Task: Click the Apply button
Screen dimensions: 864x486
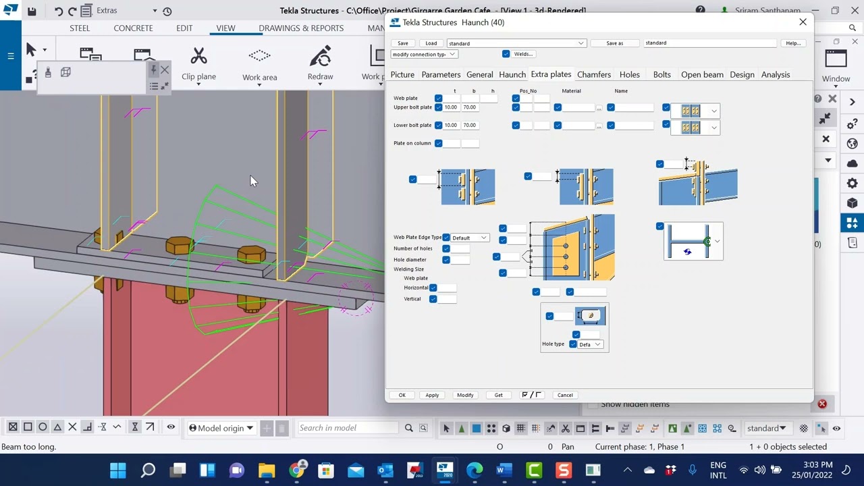Action: (x=432, y=395)
